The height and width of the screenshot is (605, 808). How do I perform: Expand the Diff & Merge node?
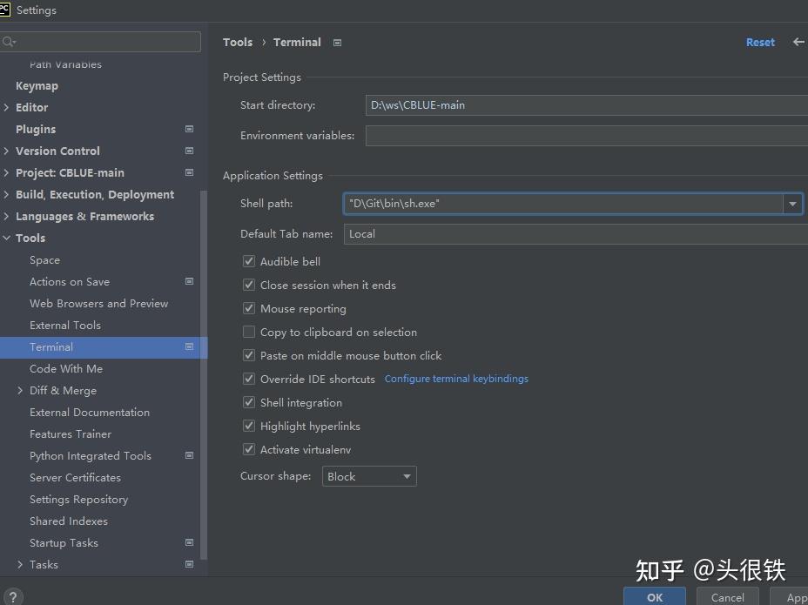(x=20, y=391)
